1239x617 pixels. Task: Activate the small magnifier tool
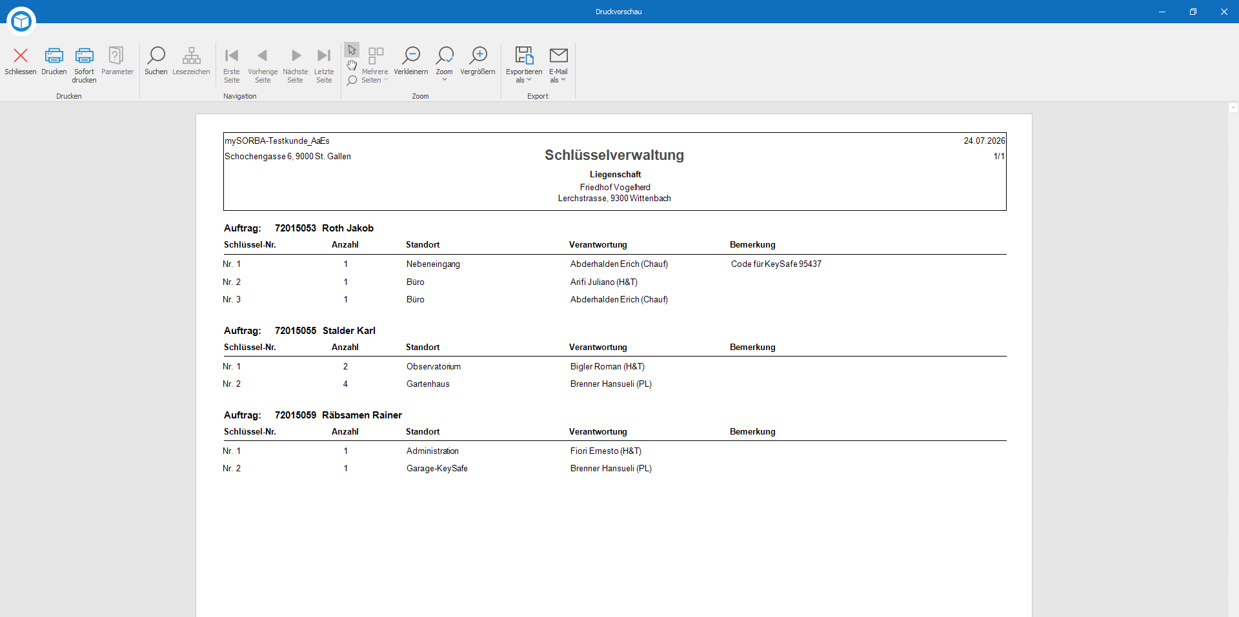[x=352, y=81]
